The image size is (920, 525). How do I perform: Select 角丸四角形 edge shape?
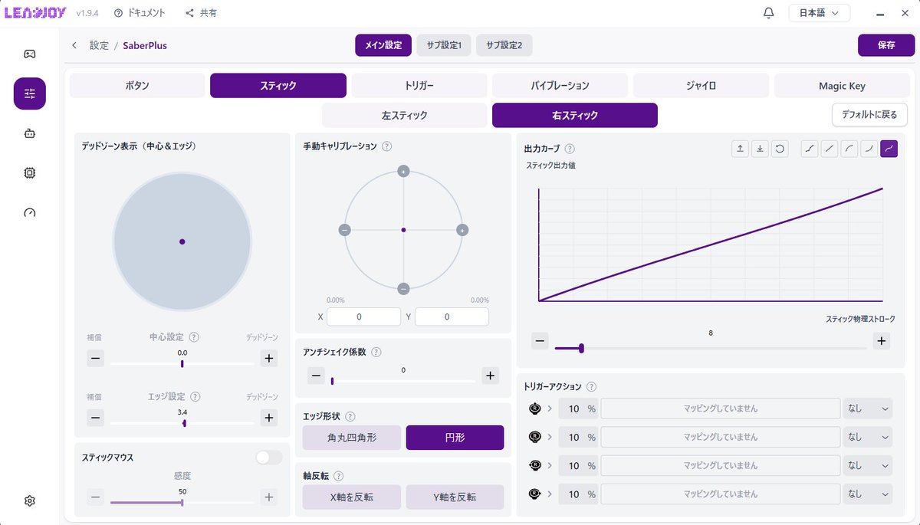click(x=352, y=438)
